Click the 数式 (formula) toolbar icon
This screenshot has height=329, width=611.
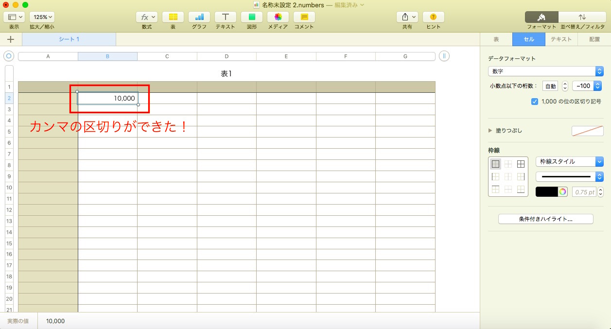(x=146, y=17)
